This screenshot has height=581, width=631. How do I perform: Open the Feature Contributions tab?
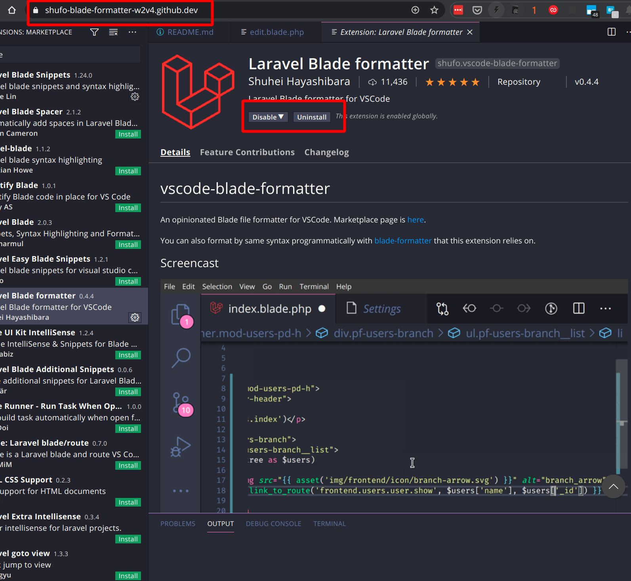pyautogui.click(x=247, y=152)
